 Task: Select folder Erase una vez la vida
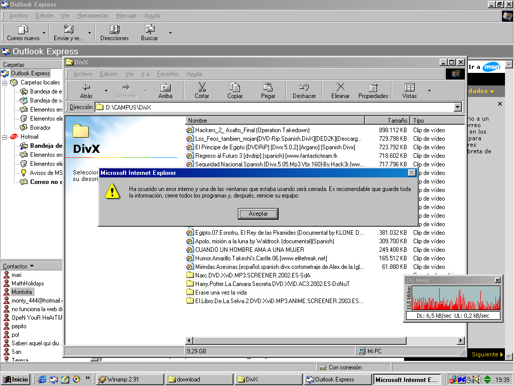(x=221, y=293)
